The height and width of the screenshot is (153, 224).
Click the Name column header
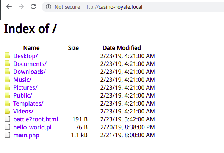point(31,48)
